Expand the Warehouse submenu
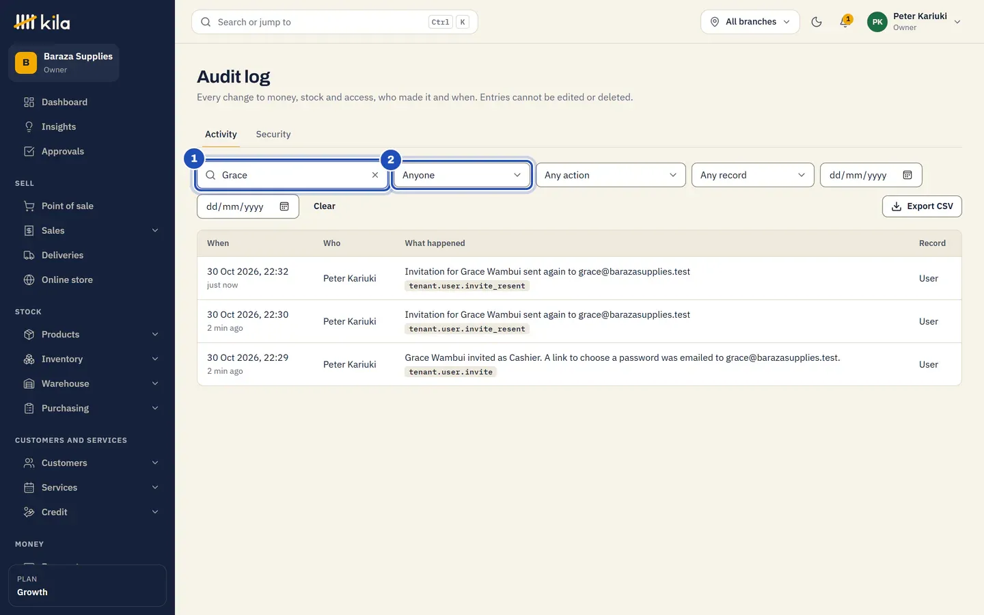Screen dimensions: 984x615 [x=155, y=383]
